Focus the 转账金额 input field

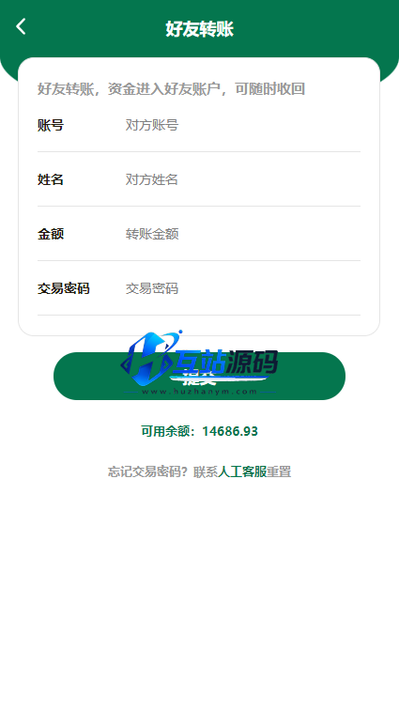pyautogui.click(x=242, y=234)
